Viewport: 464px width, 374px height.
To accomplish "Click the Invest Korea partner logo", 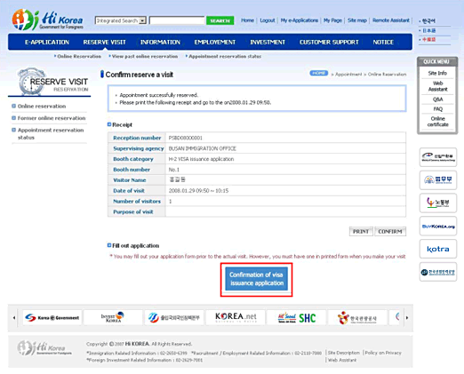I will coord(113,317).
